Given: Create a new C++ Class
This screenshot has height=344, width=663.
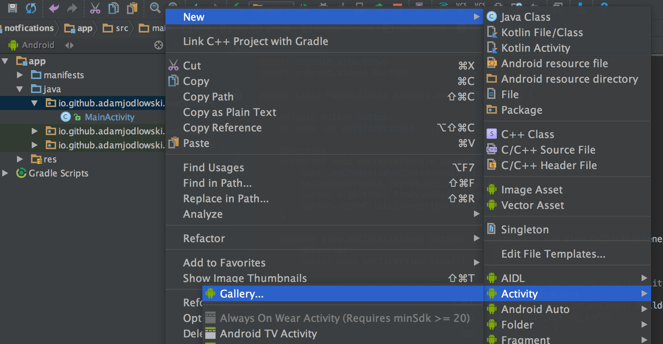Looking at the screenshot, I should click(567, 134).
